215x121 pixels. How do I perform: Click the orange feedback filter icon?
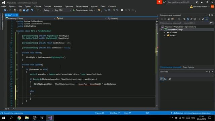(x=159, y=2)
